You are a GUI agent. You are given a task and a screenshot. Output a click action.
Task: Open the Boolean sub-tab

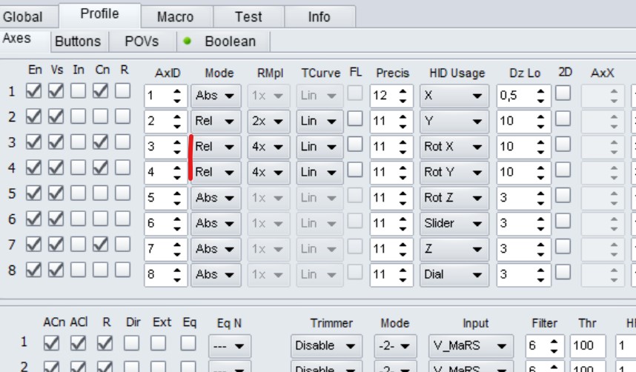click(230, 41)
